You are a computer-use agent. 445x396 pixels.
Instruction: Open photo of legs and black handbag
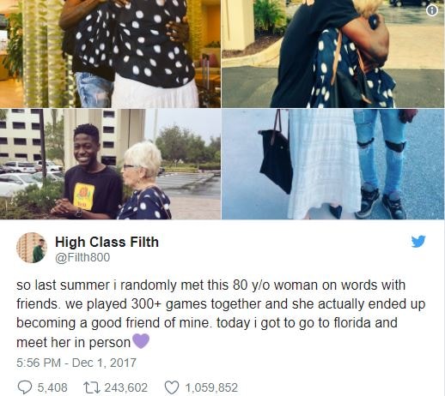333,164
